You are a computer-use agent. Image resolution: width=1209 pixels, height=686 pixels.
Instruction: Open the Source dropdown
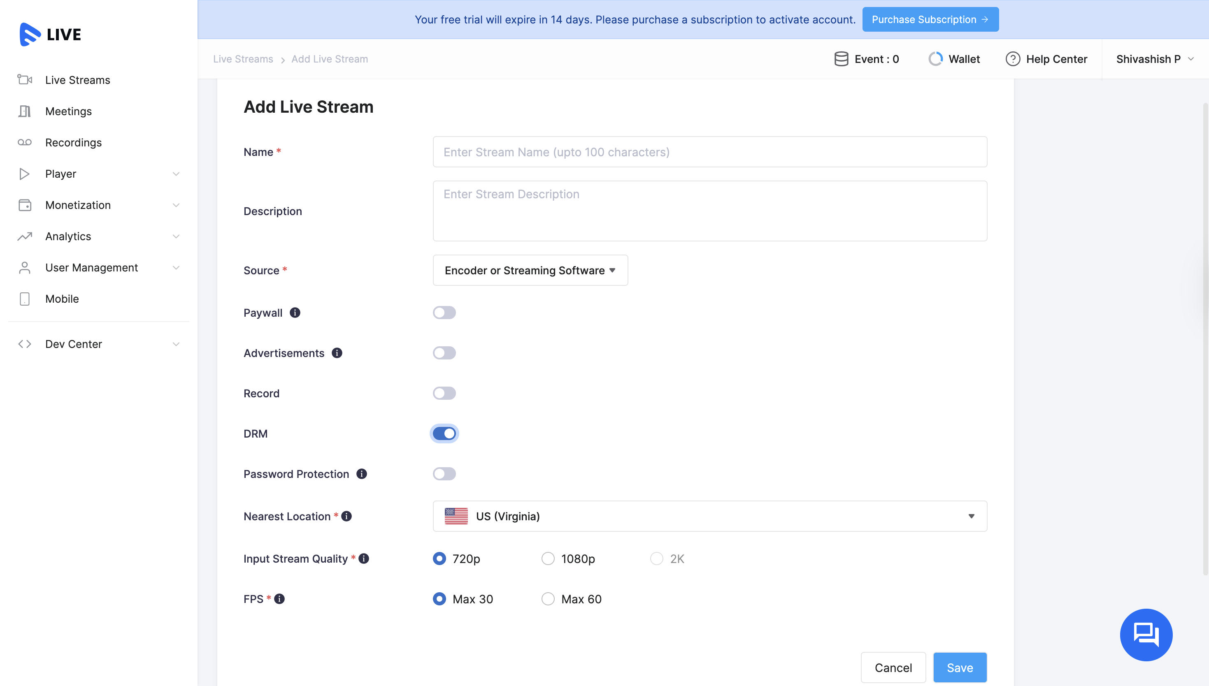coord(530,271)
